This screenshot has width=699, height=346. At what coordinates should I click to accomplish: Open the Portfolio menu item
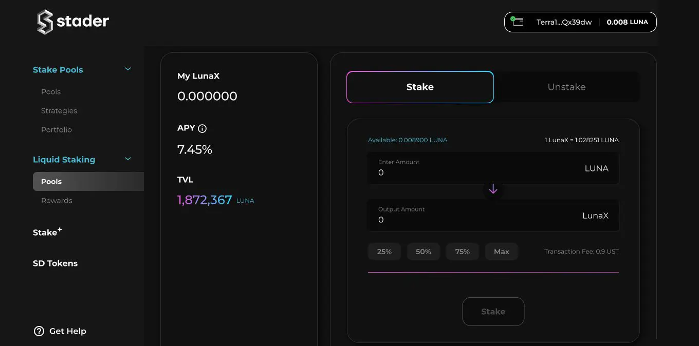57,129
